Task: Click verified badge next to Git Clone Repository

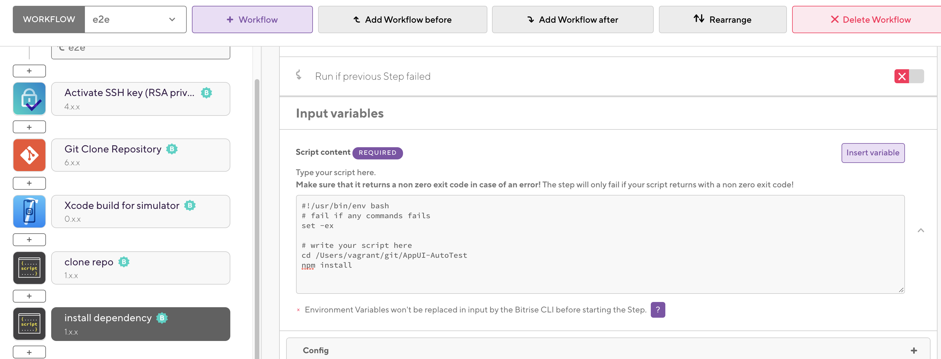Action: click(172, 149)
